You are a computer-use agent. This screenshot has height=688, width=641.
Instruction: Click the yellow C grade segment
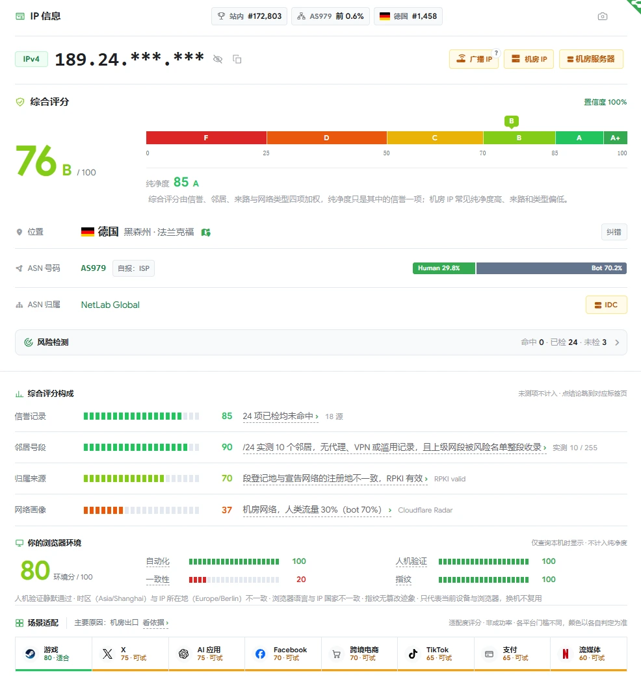[435, 138]
